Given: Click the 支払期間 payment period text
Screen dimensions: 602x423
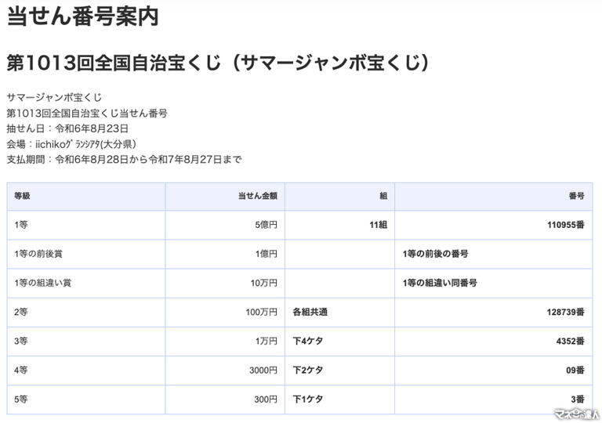Looking at the screenshot, I should [124, 159].
